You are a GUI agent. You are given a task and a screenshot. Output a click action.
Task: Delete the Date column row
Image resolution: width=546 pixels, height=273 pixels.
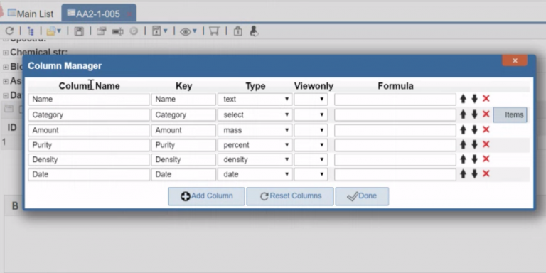[486, 173]
